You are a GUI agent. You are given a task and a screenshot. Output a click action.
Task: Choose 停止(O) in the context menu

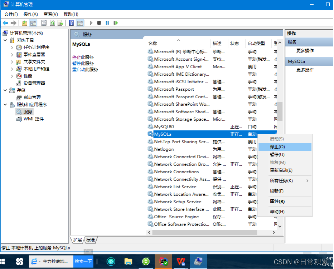coord(285,147)
